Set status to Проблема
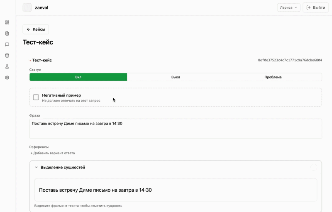The image size is (332, 212). tap(273, 77)
